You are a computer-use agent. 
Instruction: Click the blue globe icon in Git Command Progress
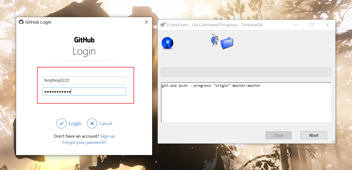[167, 43]
